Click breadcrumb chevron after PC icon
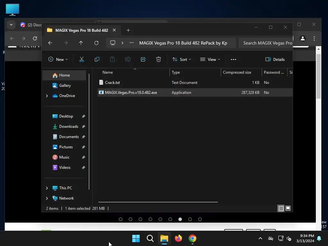This screenshot has height=246, width=328. tap(122, 43)
